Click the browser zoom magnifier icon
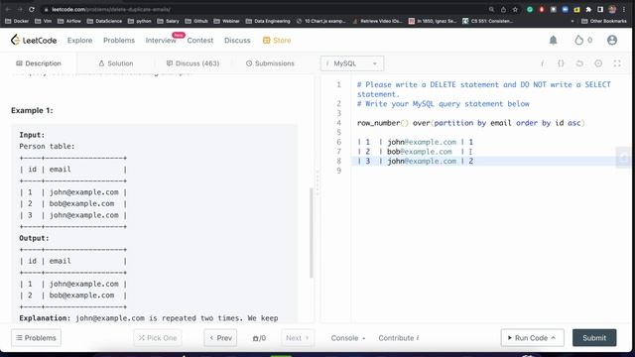Viewport: 635px width, 357px height. click(x=491, y=9)
